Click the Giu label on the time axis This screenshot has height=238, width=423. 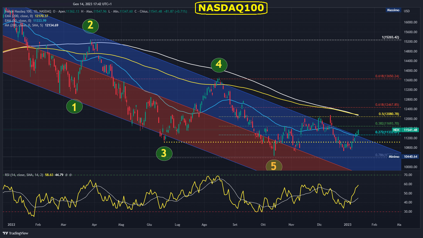point(149,225)
